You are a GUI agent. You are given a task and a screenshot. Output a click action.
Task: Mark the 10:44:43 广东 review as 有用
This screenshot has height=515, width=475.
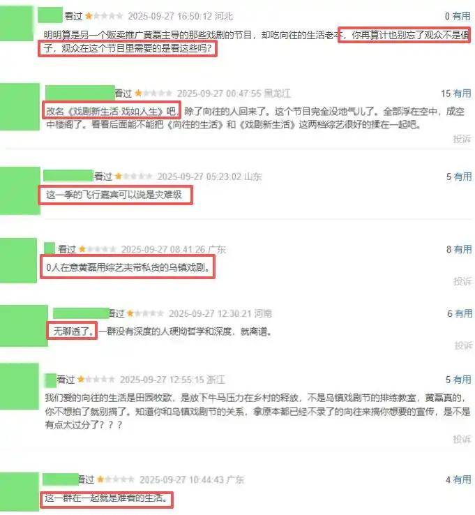(462, 479)
